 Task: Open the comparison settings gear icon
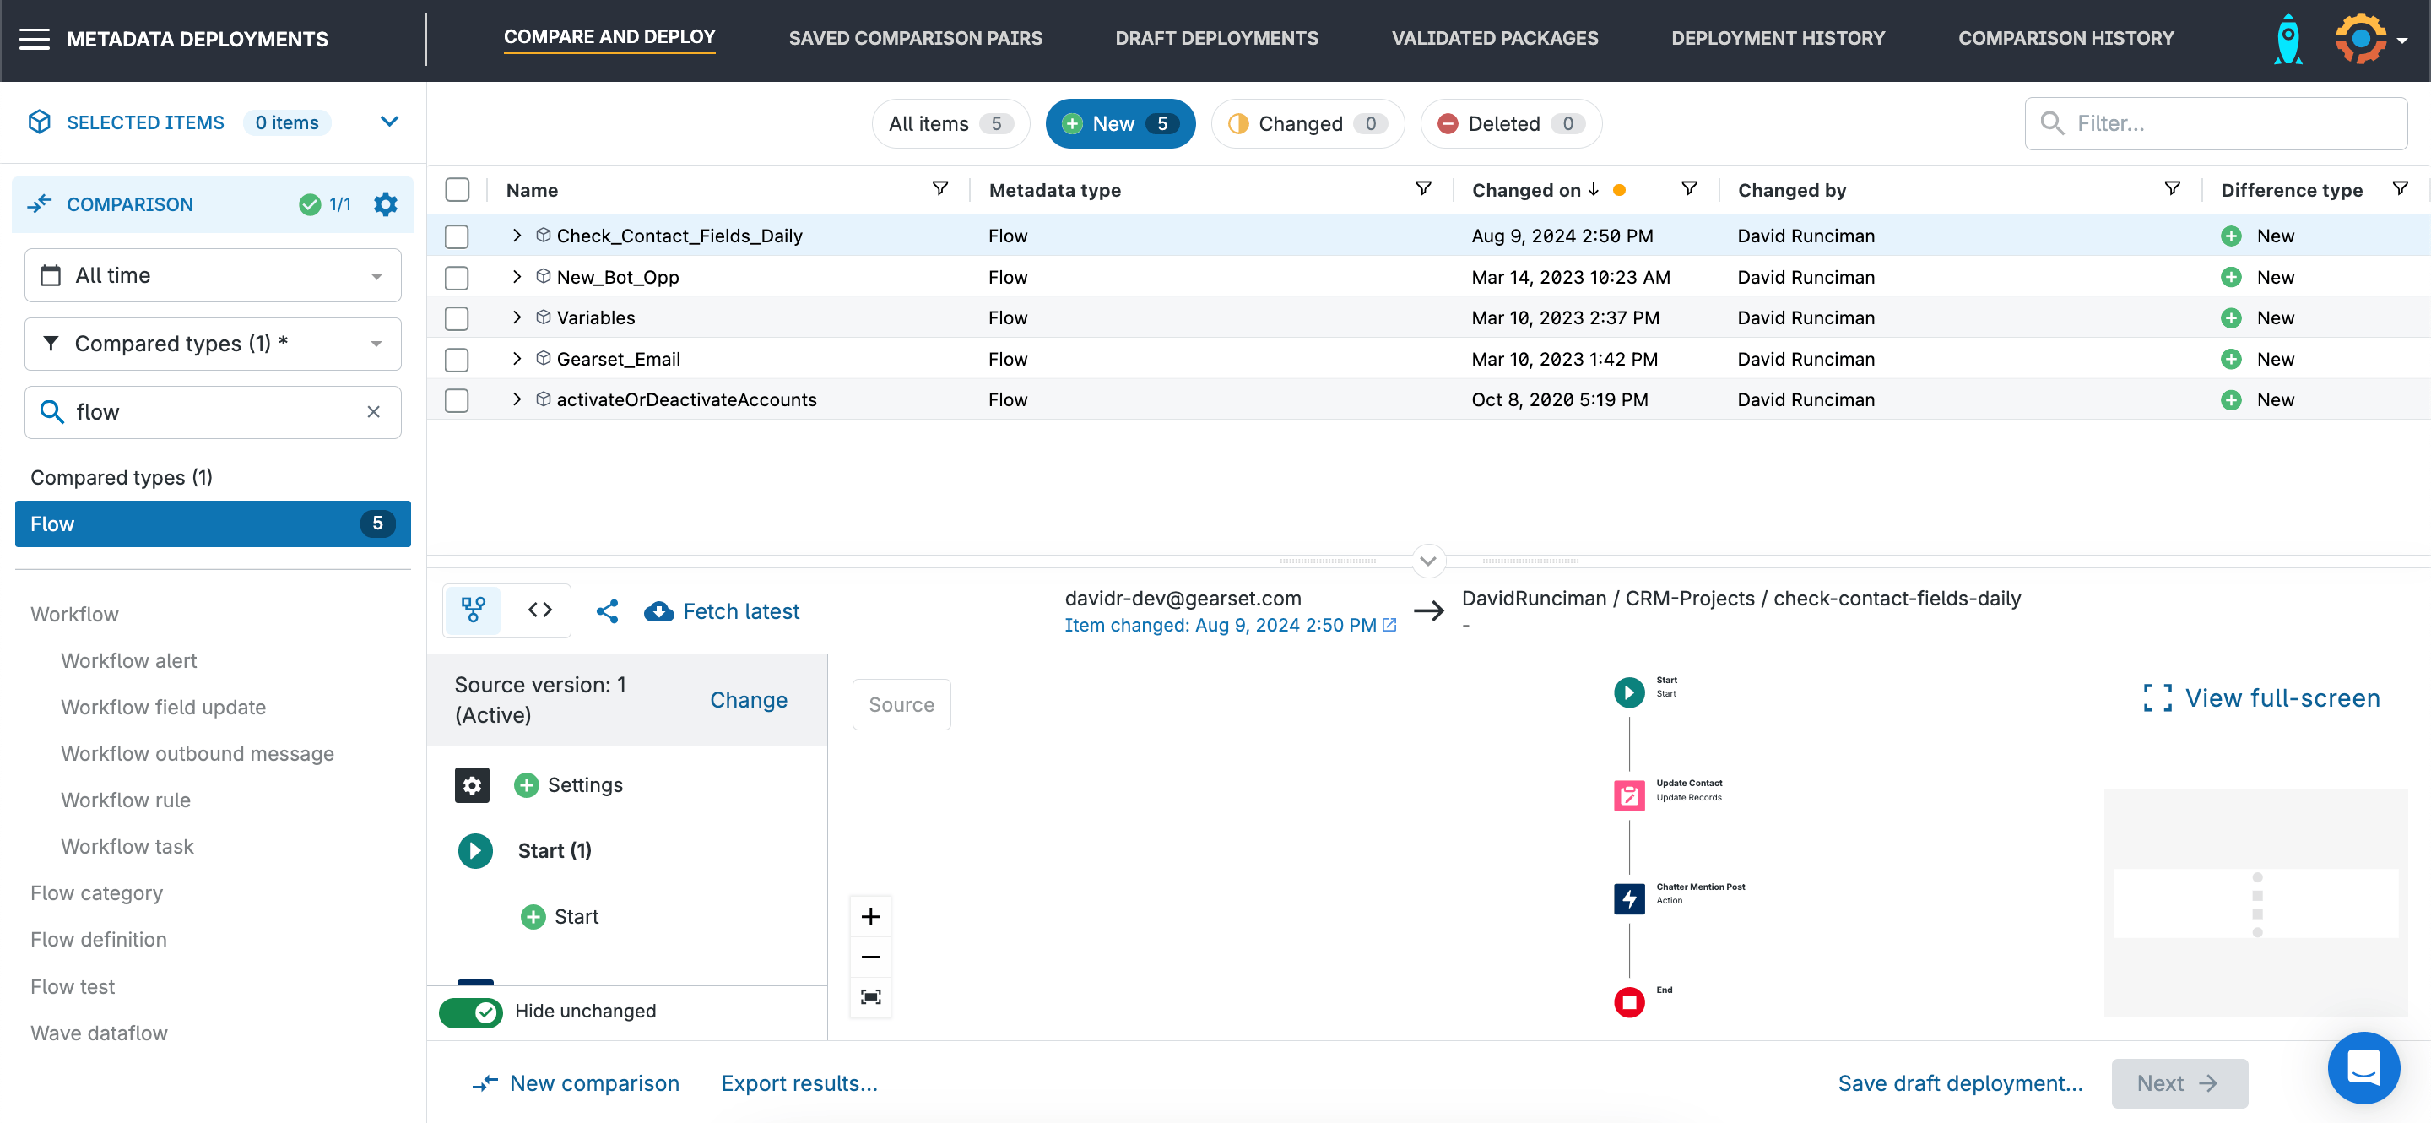[x=386, y=203]
